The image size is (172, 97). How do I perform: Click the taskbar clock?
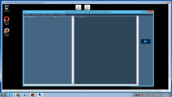click(166, 95)
